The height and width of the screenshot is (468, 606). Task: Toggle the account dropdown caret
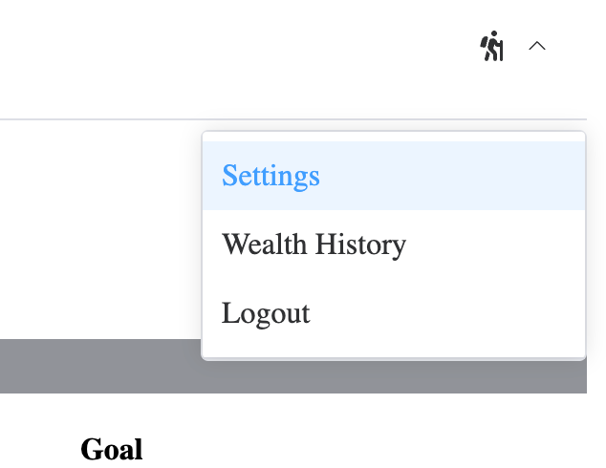point(537,46)
